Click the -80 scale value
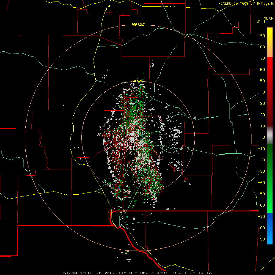Image resolution: width=275 pixels, height=275 pixels. pyautogui.click(x=261, y=228)
